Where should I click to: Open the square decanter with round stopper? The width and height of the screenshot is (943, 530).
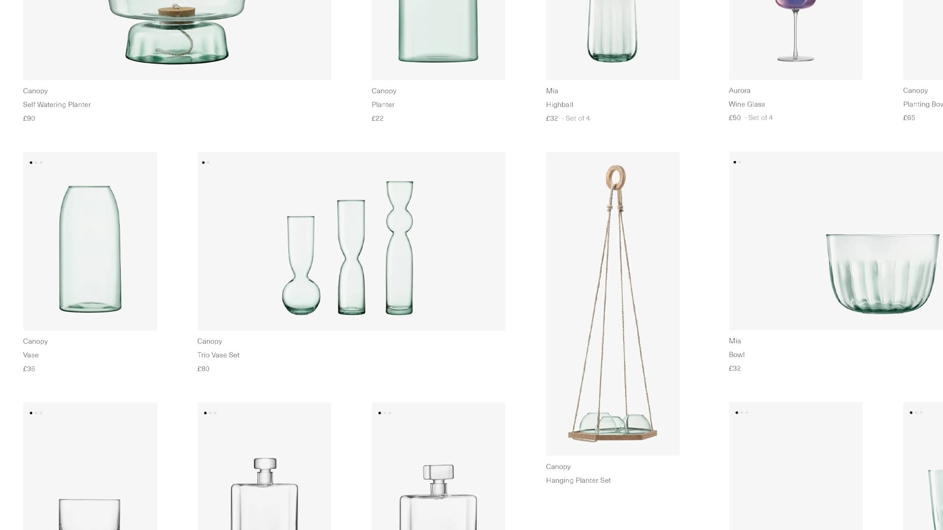[x=264, y=466]
